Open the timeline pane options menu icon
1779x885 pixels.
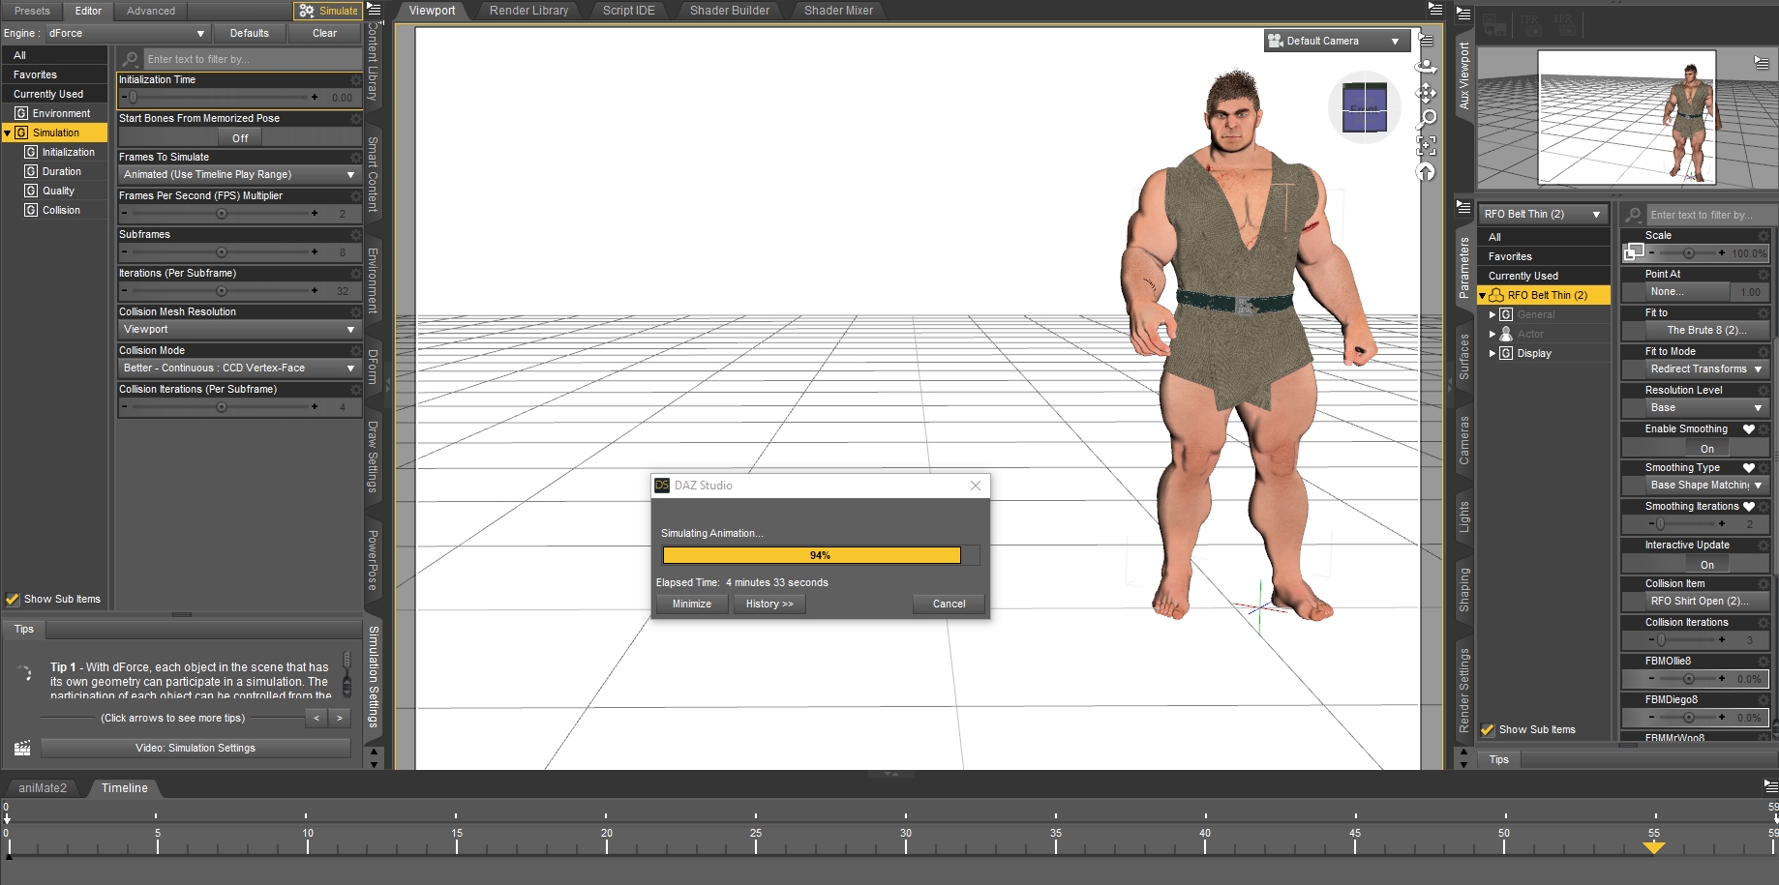point(1770,786)
